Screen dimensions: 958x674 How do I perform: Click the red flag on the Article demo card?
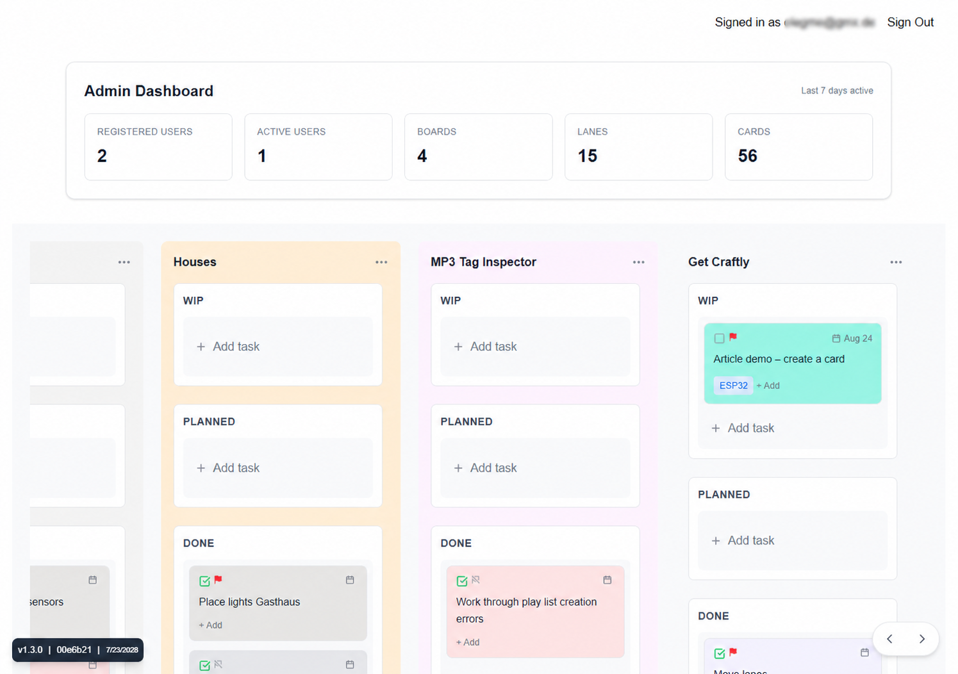pyautogui.click(x=733, y=337)
